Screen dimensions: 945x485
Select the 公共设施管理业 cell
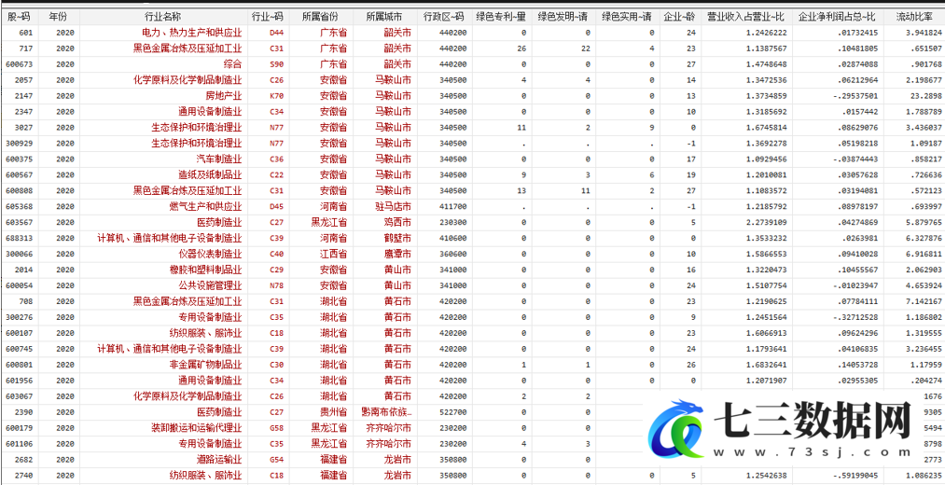point(210,285)
